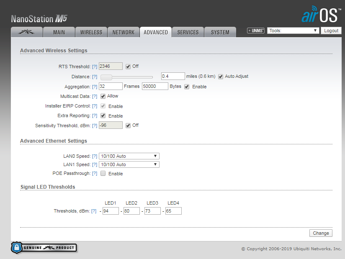Viewport: 345px width, 259px height.
Task: Switch to the SYSTEM tab
Action: tap(220, 32)
